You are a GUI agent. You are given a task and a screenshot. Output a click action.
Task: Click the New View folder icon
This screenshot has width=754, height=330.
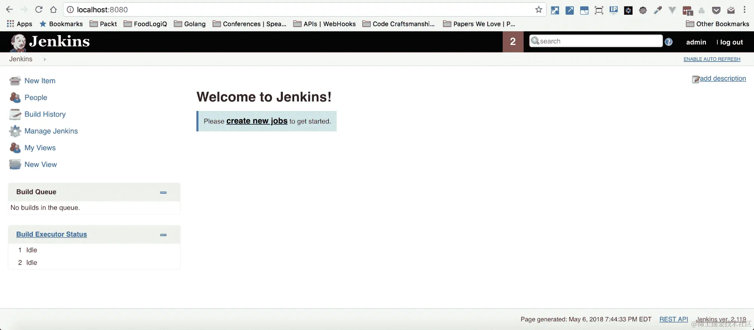pyautogui.click(x=15, y=165)
